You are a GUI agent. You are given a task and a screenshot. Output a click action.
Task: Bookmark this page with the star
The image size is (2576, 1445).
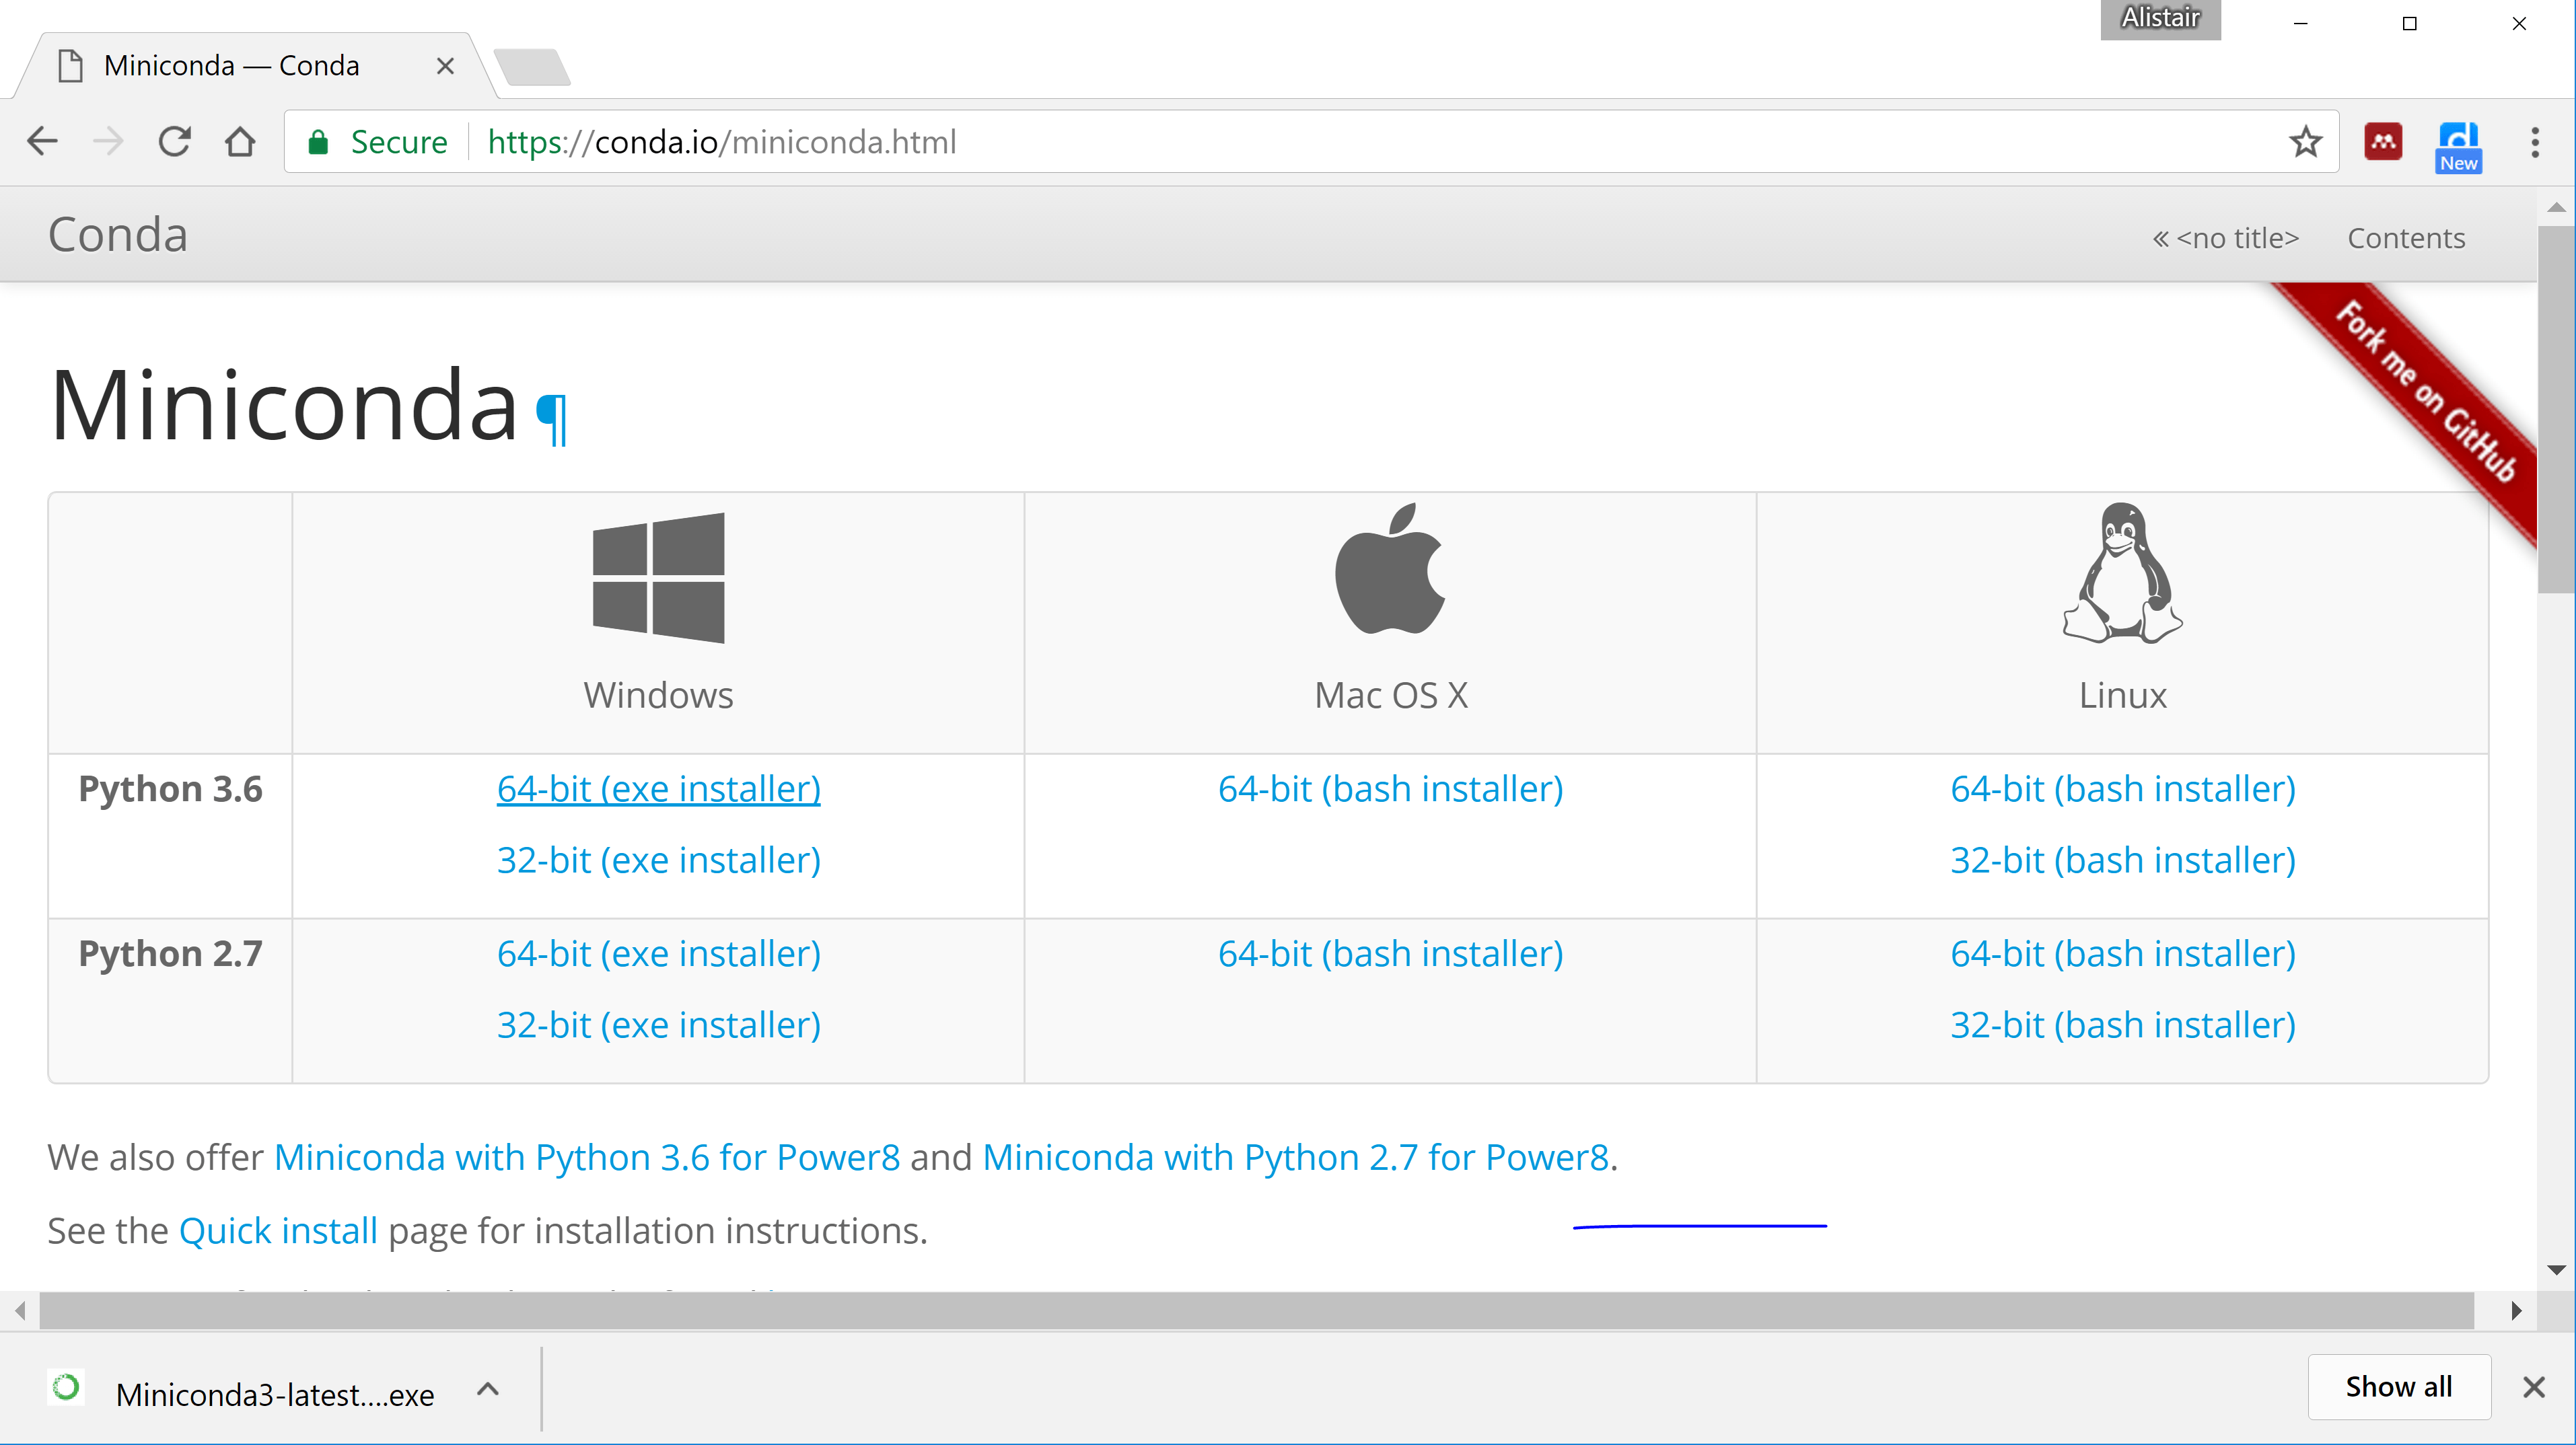click(2305, 142)
